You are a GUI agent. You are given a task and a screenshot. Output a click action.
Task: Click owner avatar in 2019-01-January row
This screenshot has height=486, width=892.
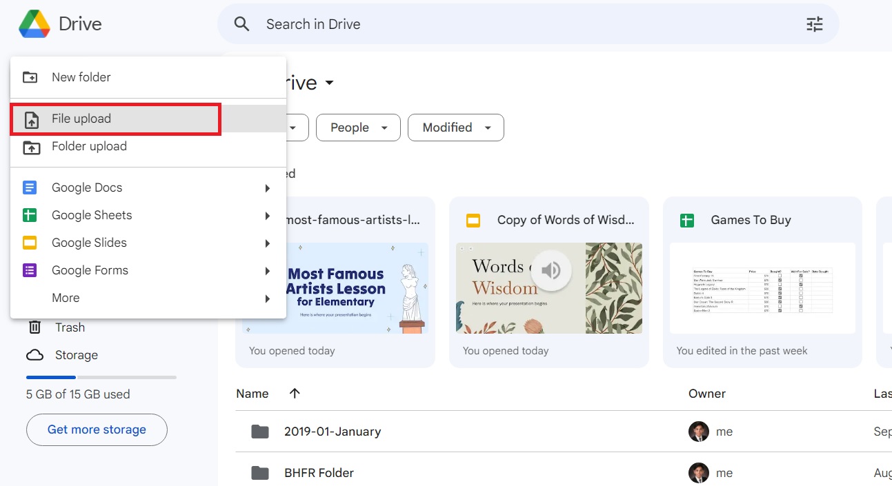[x=699, y=432]
